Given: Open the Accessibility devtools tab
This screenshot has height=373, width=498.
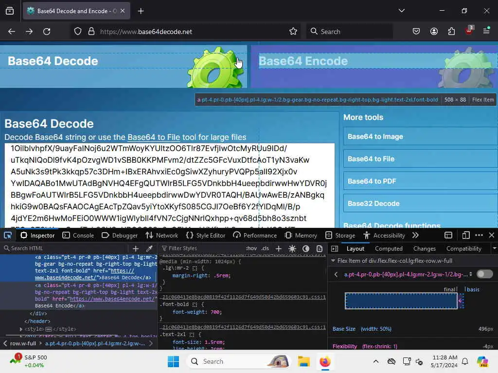Looking at the screenshot, I should (384, 236).
